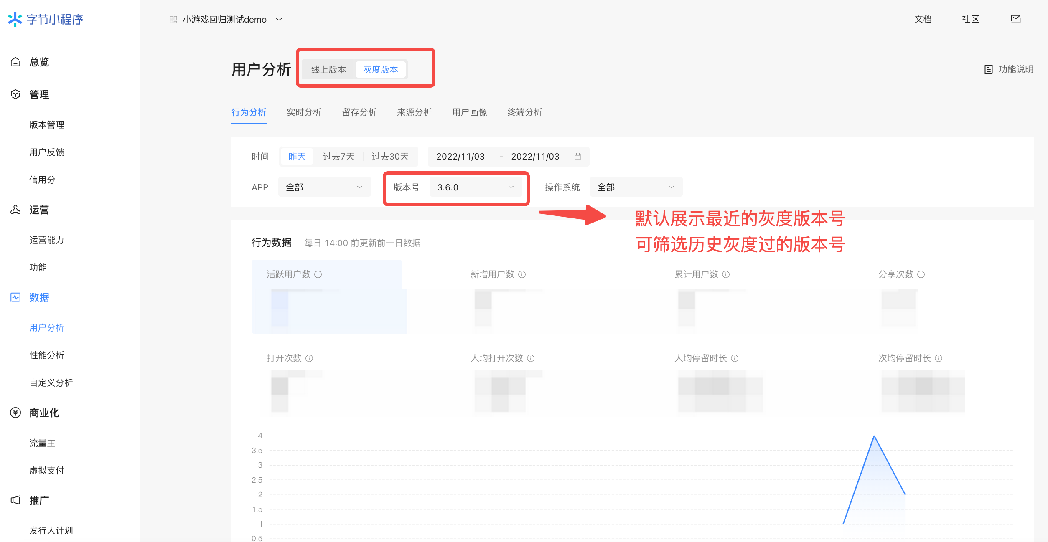Click info icon next to 累计用户数

[726, 274]
